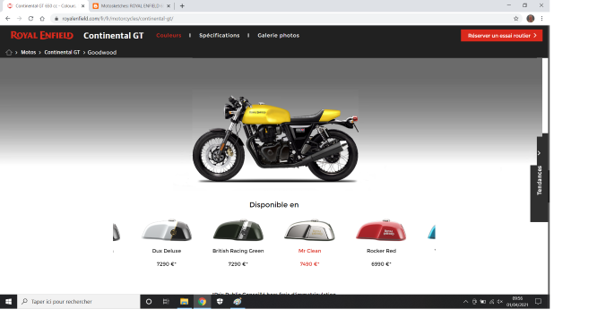
Task: Click the Continental GT page title
Action: point(114,35)
